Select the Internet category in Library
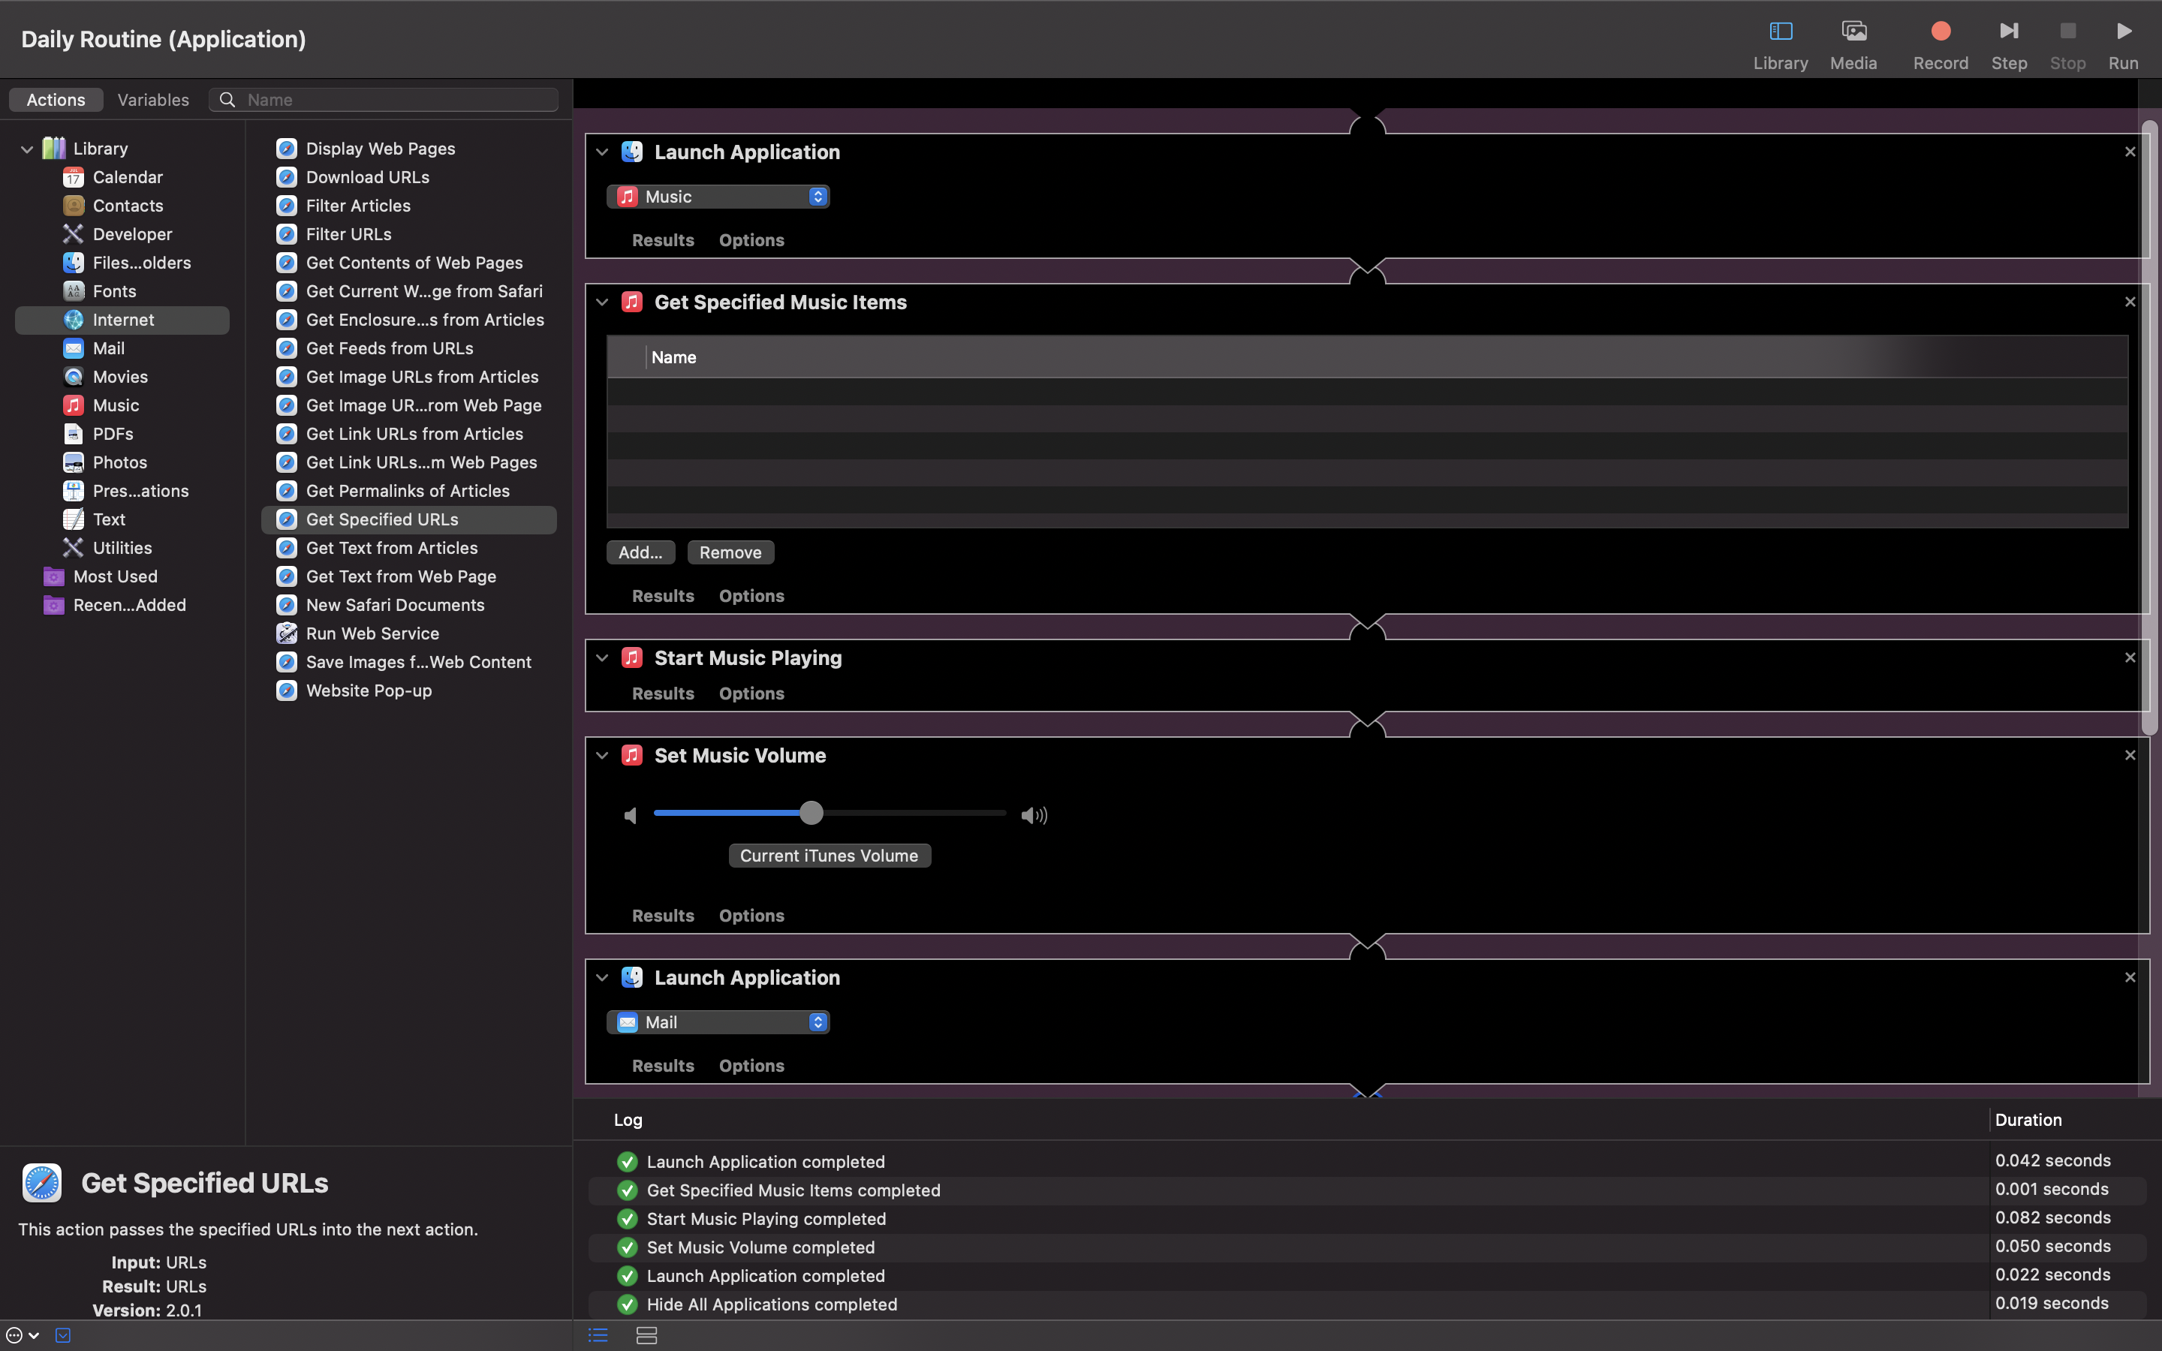 [122, 320]
